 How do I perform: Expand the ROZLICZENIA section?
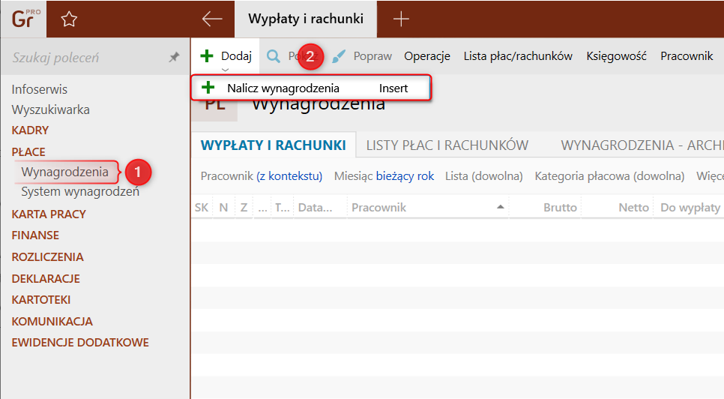point(47,256)
